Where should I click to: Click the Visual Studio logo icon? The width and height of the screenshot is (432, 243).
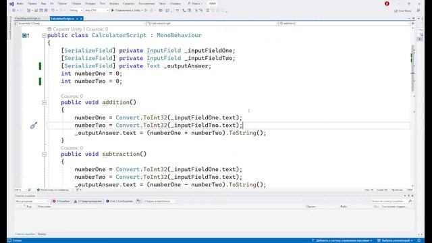click(11, 4)
